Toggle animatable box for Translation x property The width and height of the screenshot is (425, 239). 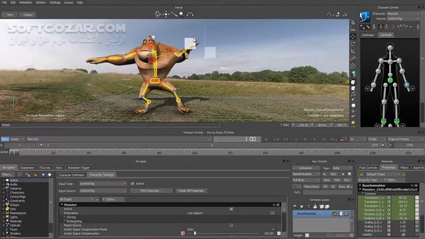(389, 198)
